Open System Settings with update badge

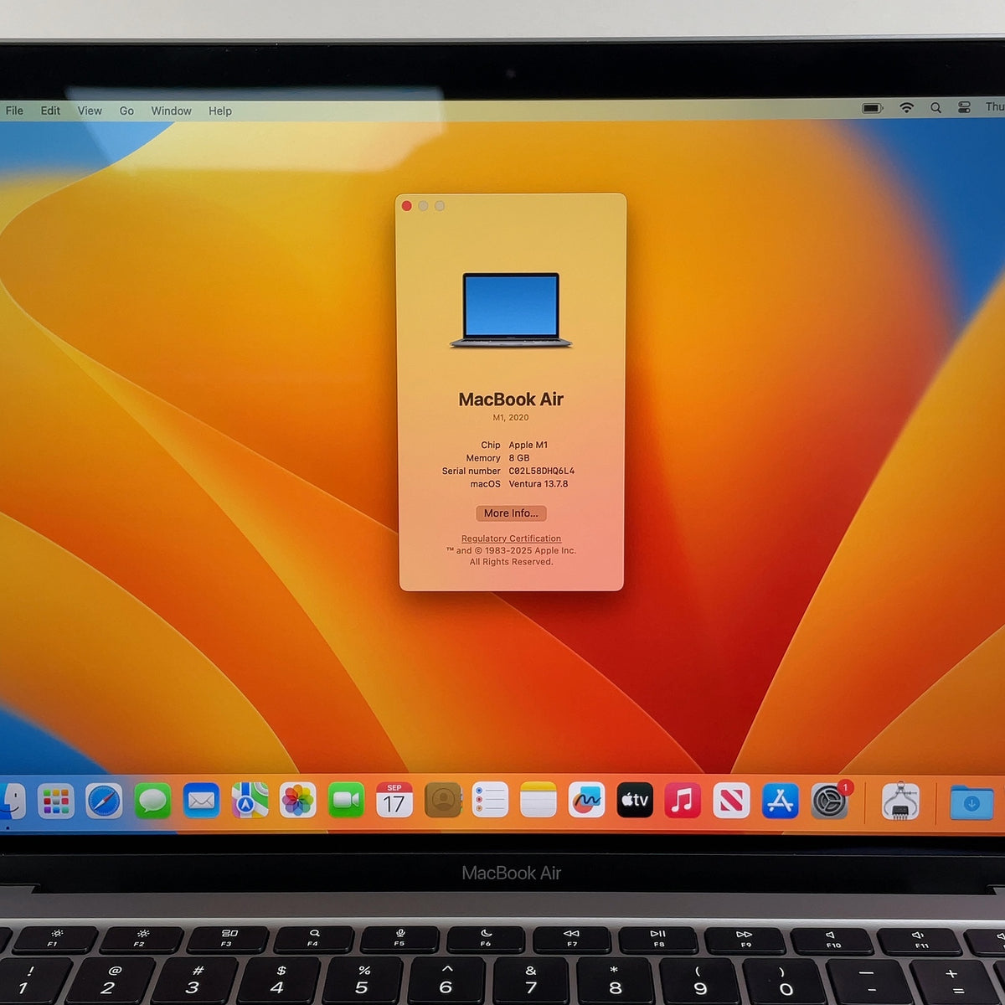coord(830,801)
